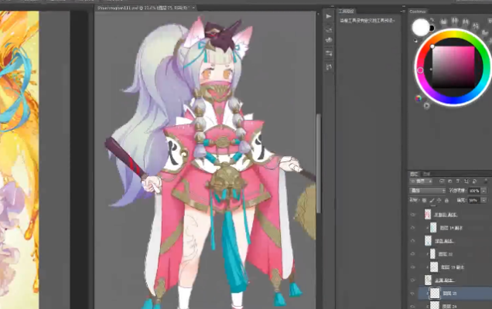Image resolution: width=492 pixels, height=309 pixels.
Task: Select the 图层 25 layer row
Action: [455, 294]
